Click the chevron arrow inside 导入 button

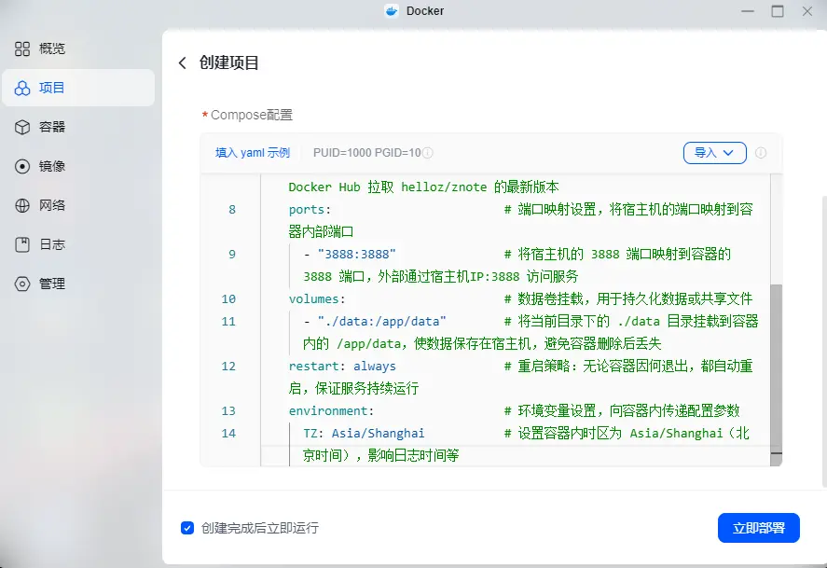pos(728,153)
